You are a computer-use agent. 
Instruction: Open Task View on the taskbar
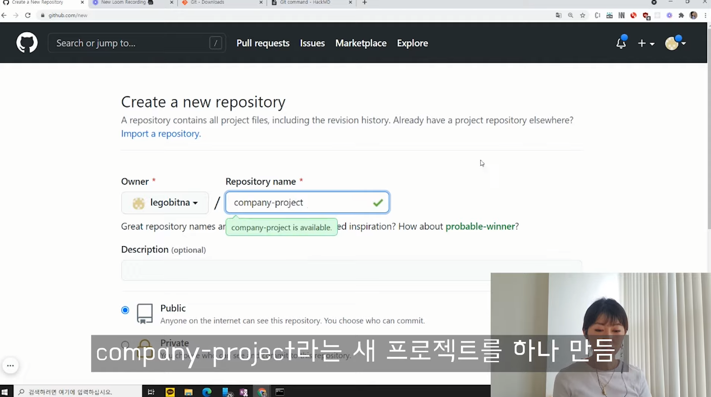tap(151, 392)
